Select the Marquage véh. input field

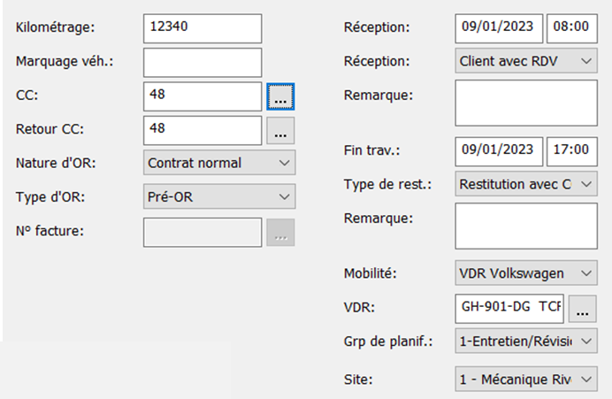pos(203,63)
